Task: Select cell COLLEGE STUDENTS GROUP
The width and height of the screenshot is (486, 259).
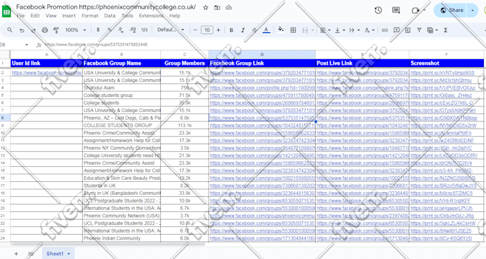Action: pyautogui.click(x=121, y=126)
